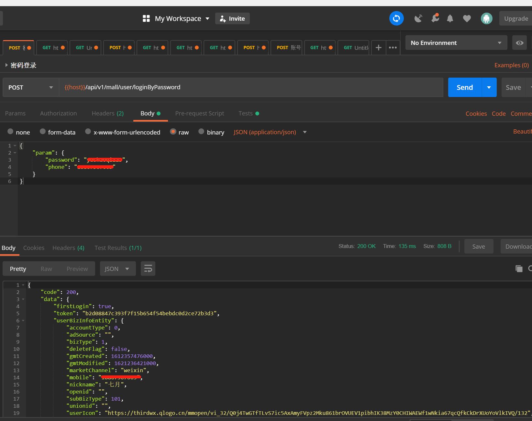This screenshot has height=421, width=532.
Task: Click the 808 B response size
Action: 444,246
